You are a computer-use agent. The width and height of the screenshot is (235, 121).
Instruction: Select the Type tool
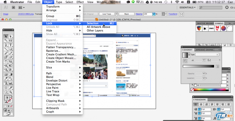coord(11,45)
